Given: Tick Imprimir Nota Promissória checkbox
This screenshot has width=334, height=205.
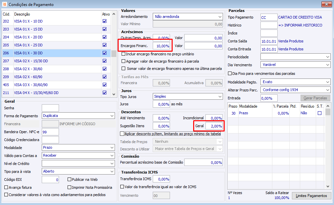Looking at the screenshot, I should click(70, 187).
